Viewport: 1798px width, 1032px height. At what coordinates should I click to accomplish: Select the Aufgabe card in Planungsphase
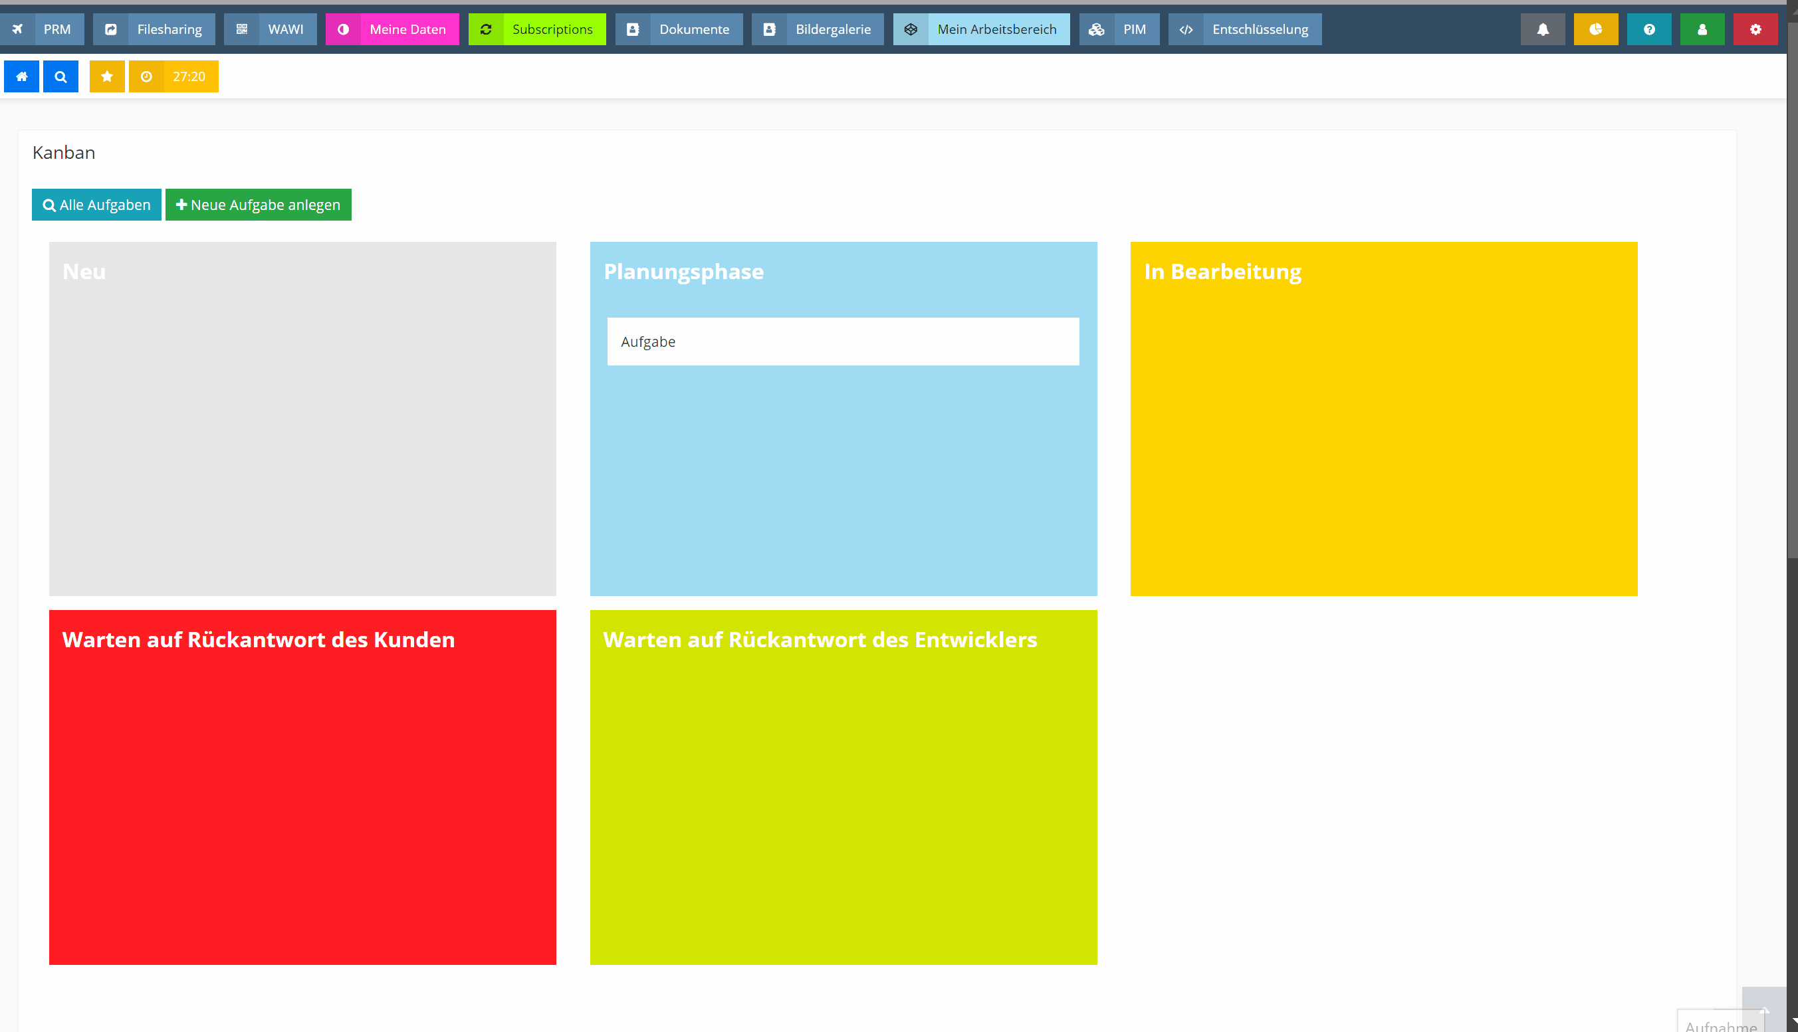click(843, 342)
